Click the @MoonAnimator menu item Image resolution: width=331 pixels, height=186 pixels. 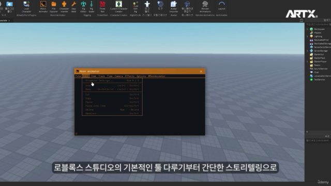tap(157, 76)
